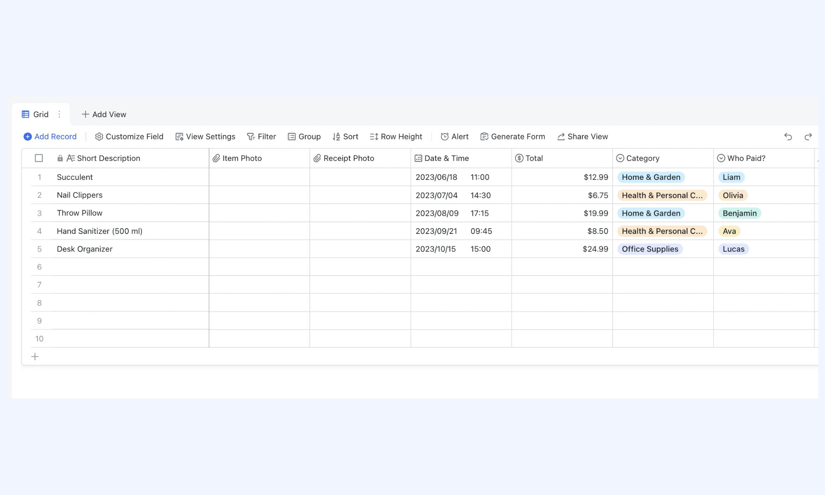Undo the last action
The height and width of the screenshot is (495, 825).
(x=788, y=137)
